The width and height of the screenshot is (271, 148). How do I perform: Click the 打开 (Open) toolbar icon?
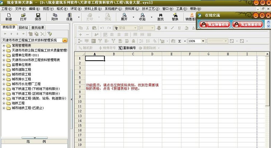click(23, 17)
